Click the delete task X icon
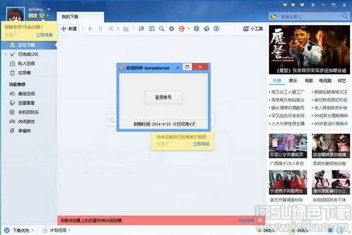352x235 pixels. [x=111, y=29]
